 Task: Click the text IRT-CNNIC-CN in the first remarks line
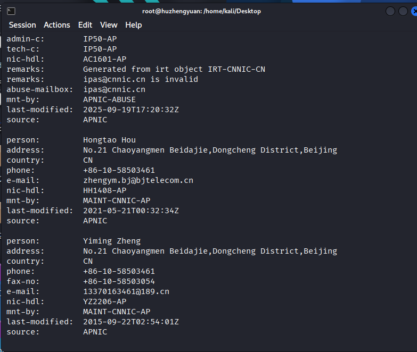coord(236,69)
